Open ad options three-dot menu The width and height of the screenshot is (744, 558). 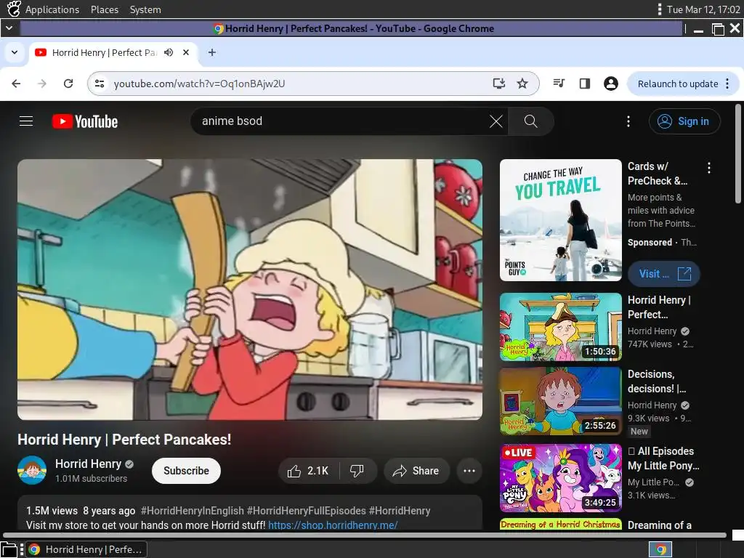coord(709,168)
